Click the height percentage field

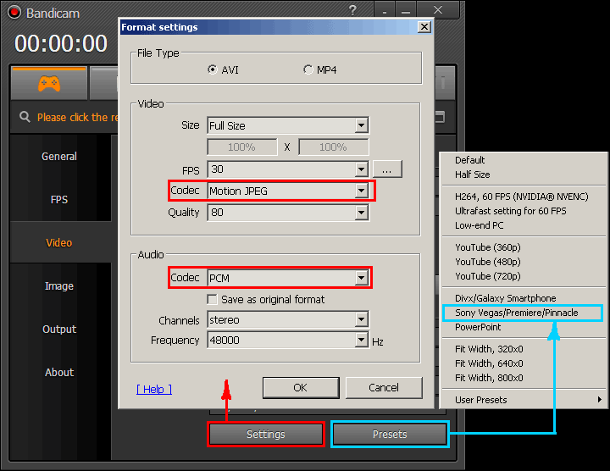click(x=334, y=147)
